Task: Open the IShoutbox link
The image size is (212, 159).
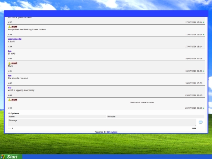Action: pos(112,132)
